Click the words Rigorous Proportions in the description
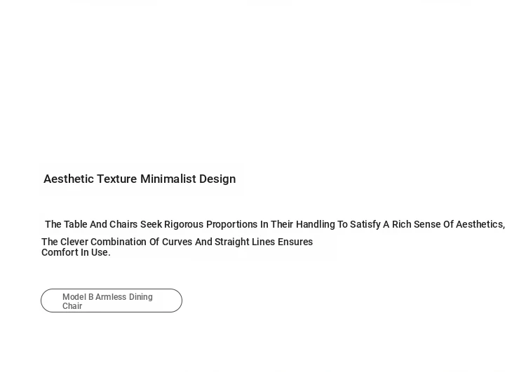 (210, 225)
